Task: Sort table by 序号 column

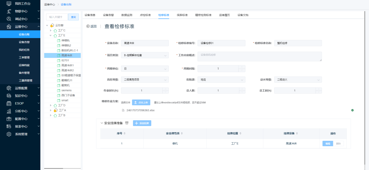Action: [x=124, y=133]
